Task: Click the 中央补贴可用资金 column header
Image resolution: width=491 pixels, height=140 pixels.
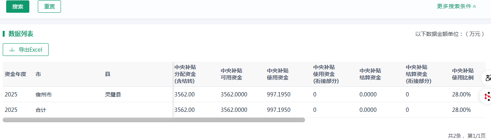Action: [x=231, y=74]
